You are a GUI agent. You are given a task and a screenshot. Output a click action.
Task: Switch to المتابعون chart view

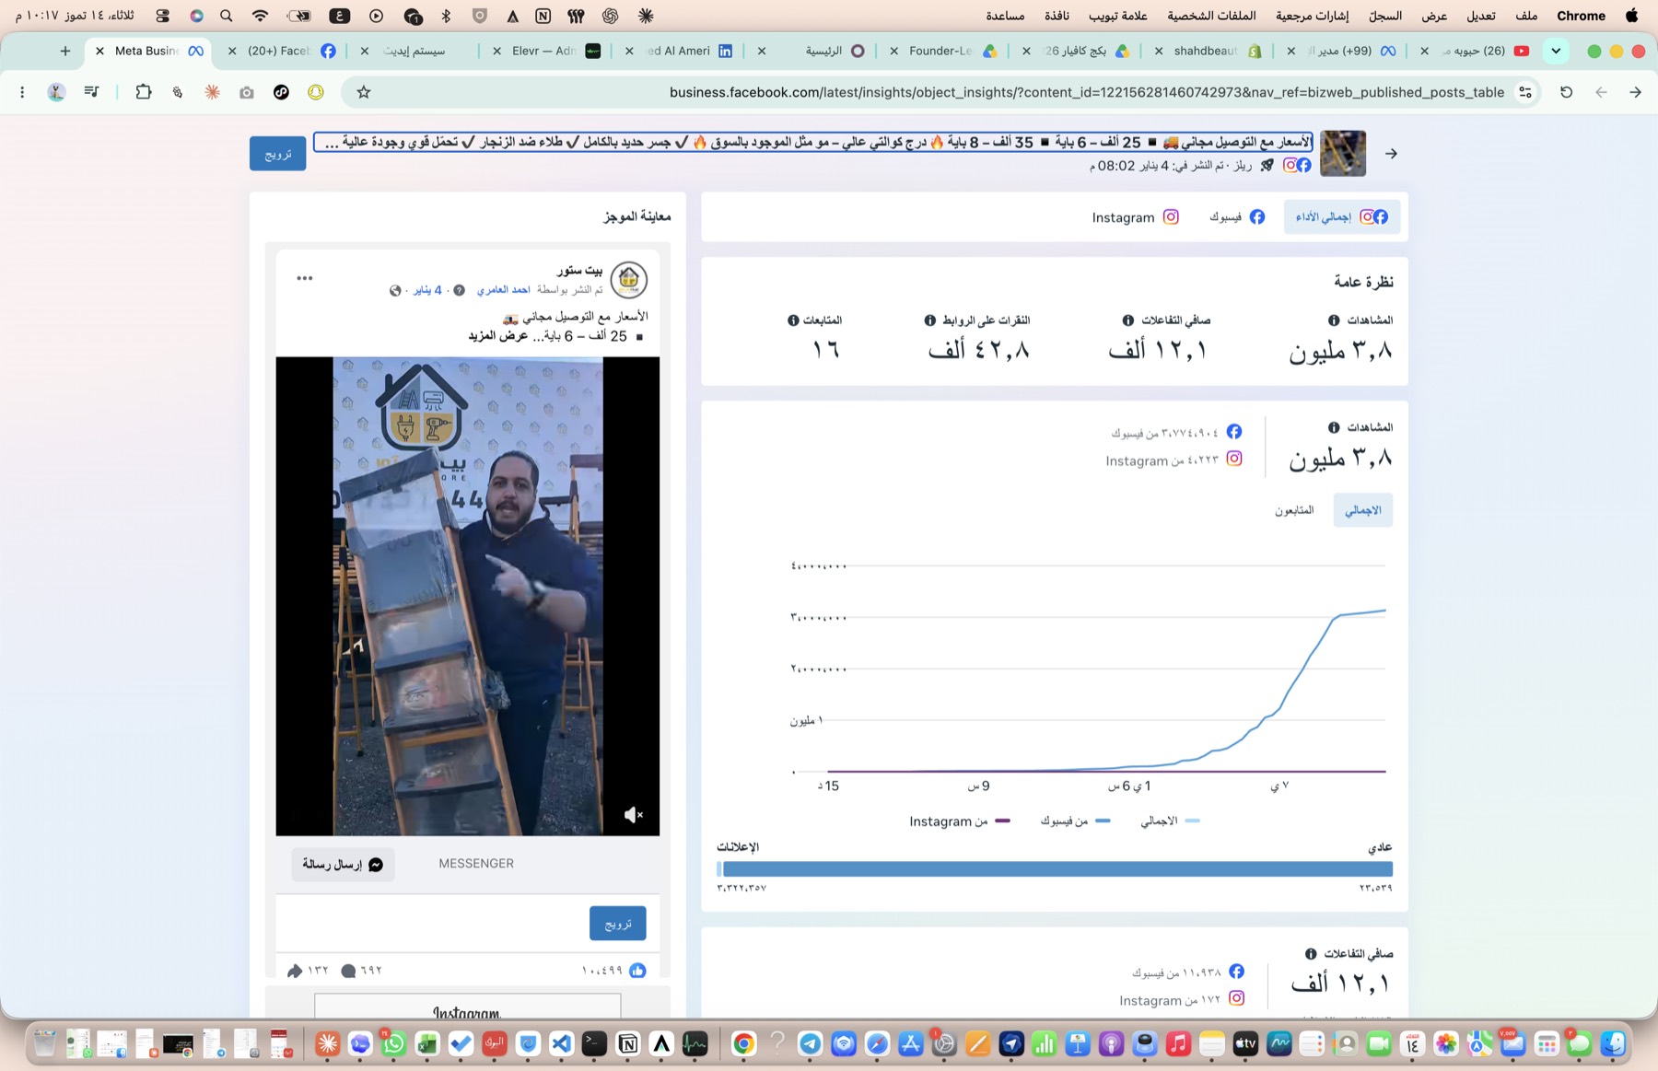(x=1294, y=510)
